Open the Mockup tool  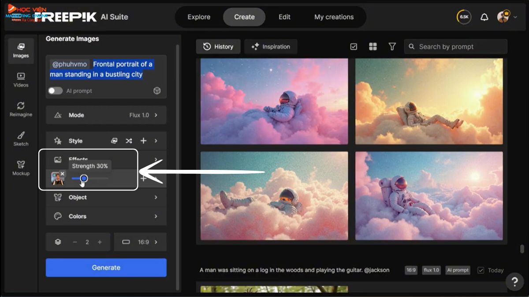[21, 168]
